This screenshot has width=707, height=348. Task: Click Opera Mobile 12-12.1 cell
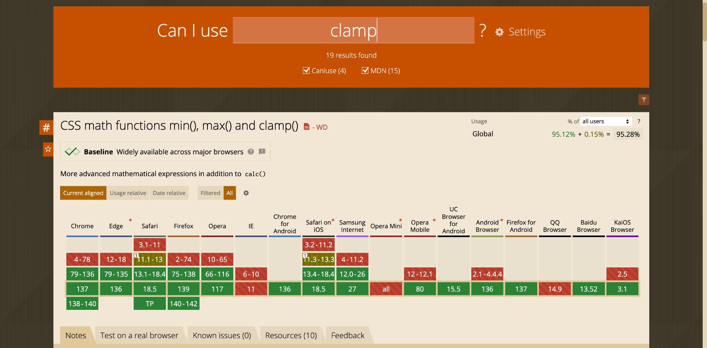(420, 274)
